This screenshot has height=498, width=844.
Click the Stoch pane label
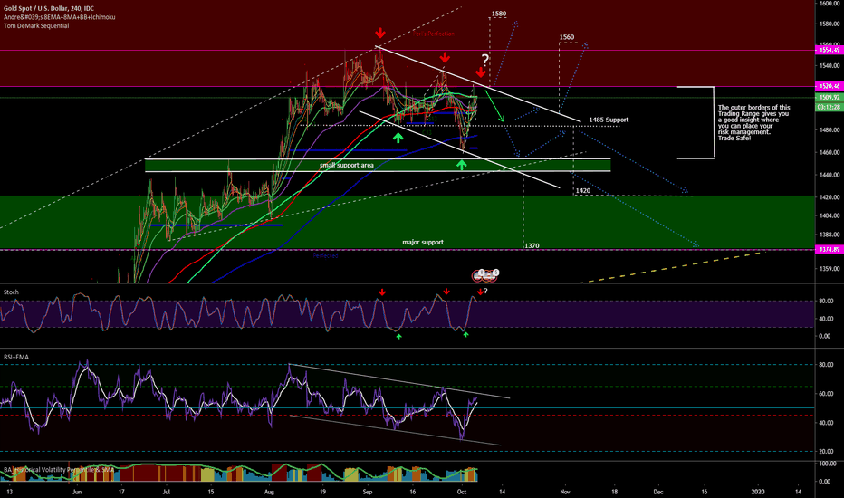[x=11, y=292]
